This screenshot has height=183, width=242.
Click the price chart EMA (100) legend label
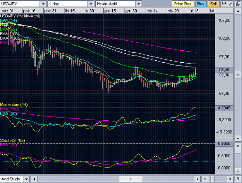pos(10,34)
